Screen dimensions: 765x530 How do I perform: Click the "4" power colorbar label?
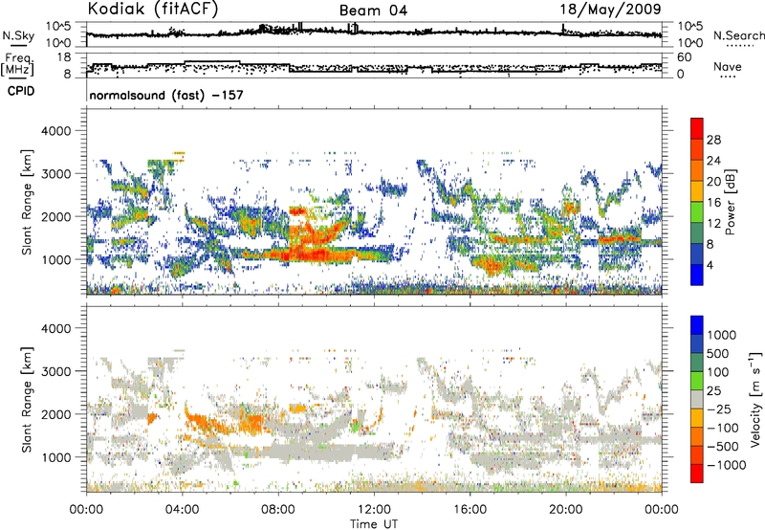(x=710, y=265)
